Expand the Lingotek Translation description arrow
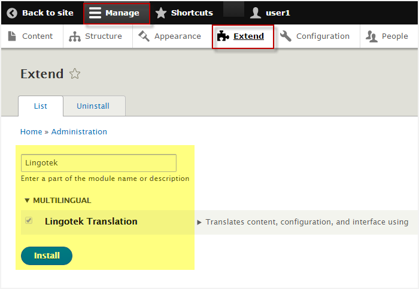 [199, 222]
